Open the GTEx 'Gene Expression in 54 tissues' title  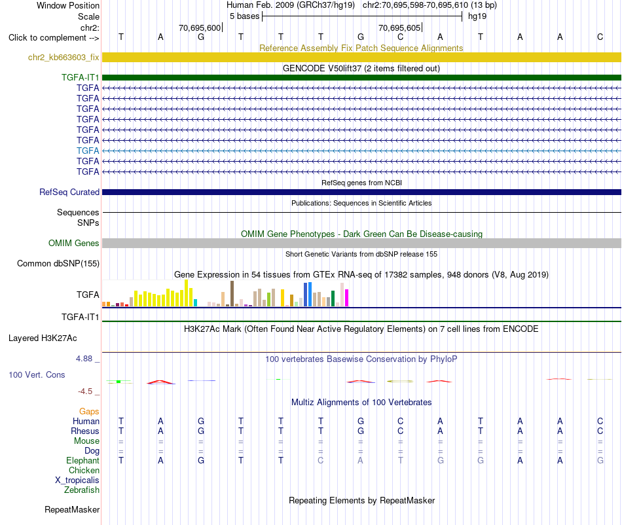pos(361,274)
